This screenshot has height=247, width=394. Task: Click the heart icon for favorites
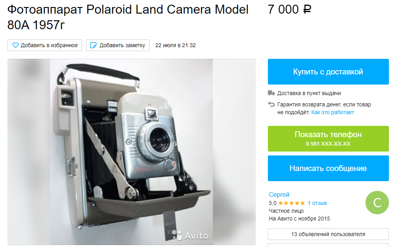(x=16, y=45)
